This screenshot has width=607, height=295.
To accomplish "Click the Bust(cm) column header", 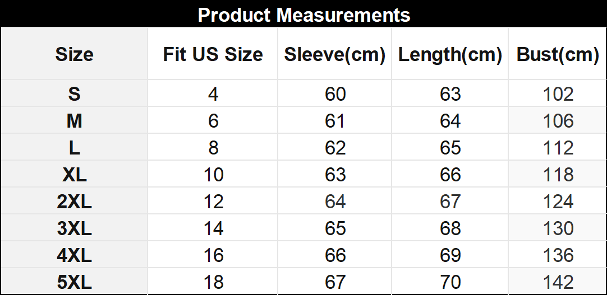I will tap(558, 55).
